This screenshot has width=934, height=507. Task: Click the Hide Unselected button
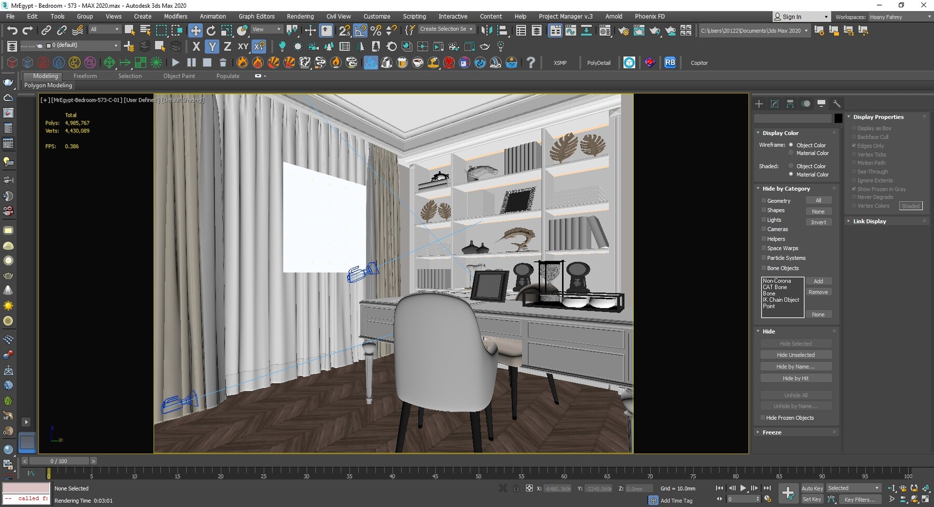click(x=795, y=354)
